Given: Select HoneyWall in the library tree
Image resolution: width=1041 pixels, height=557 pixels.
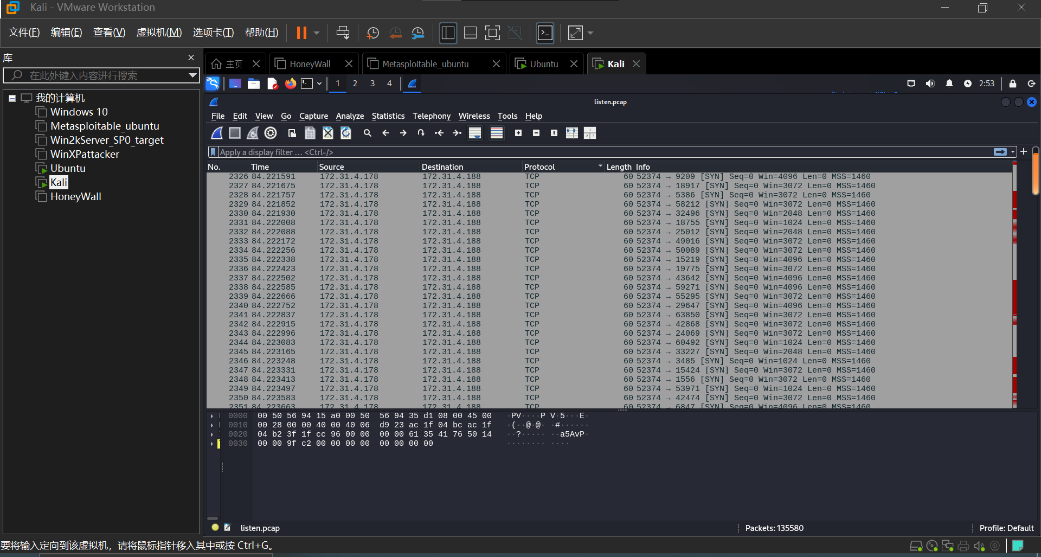Looking at the screenshot, I should 75,196.
